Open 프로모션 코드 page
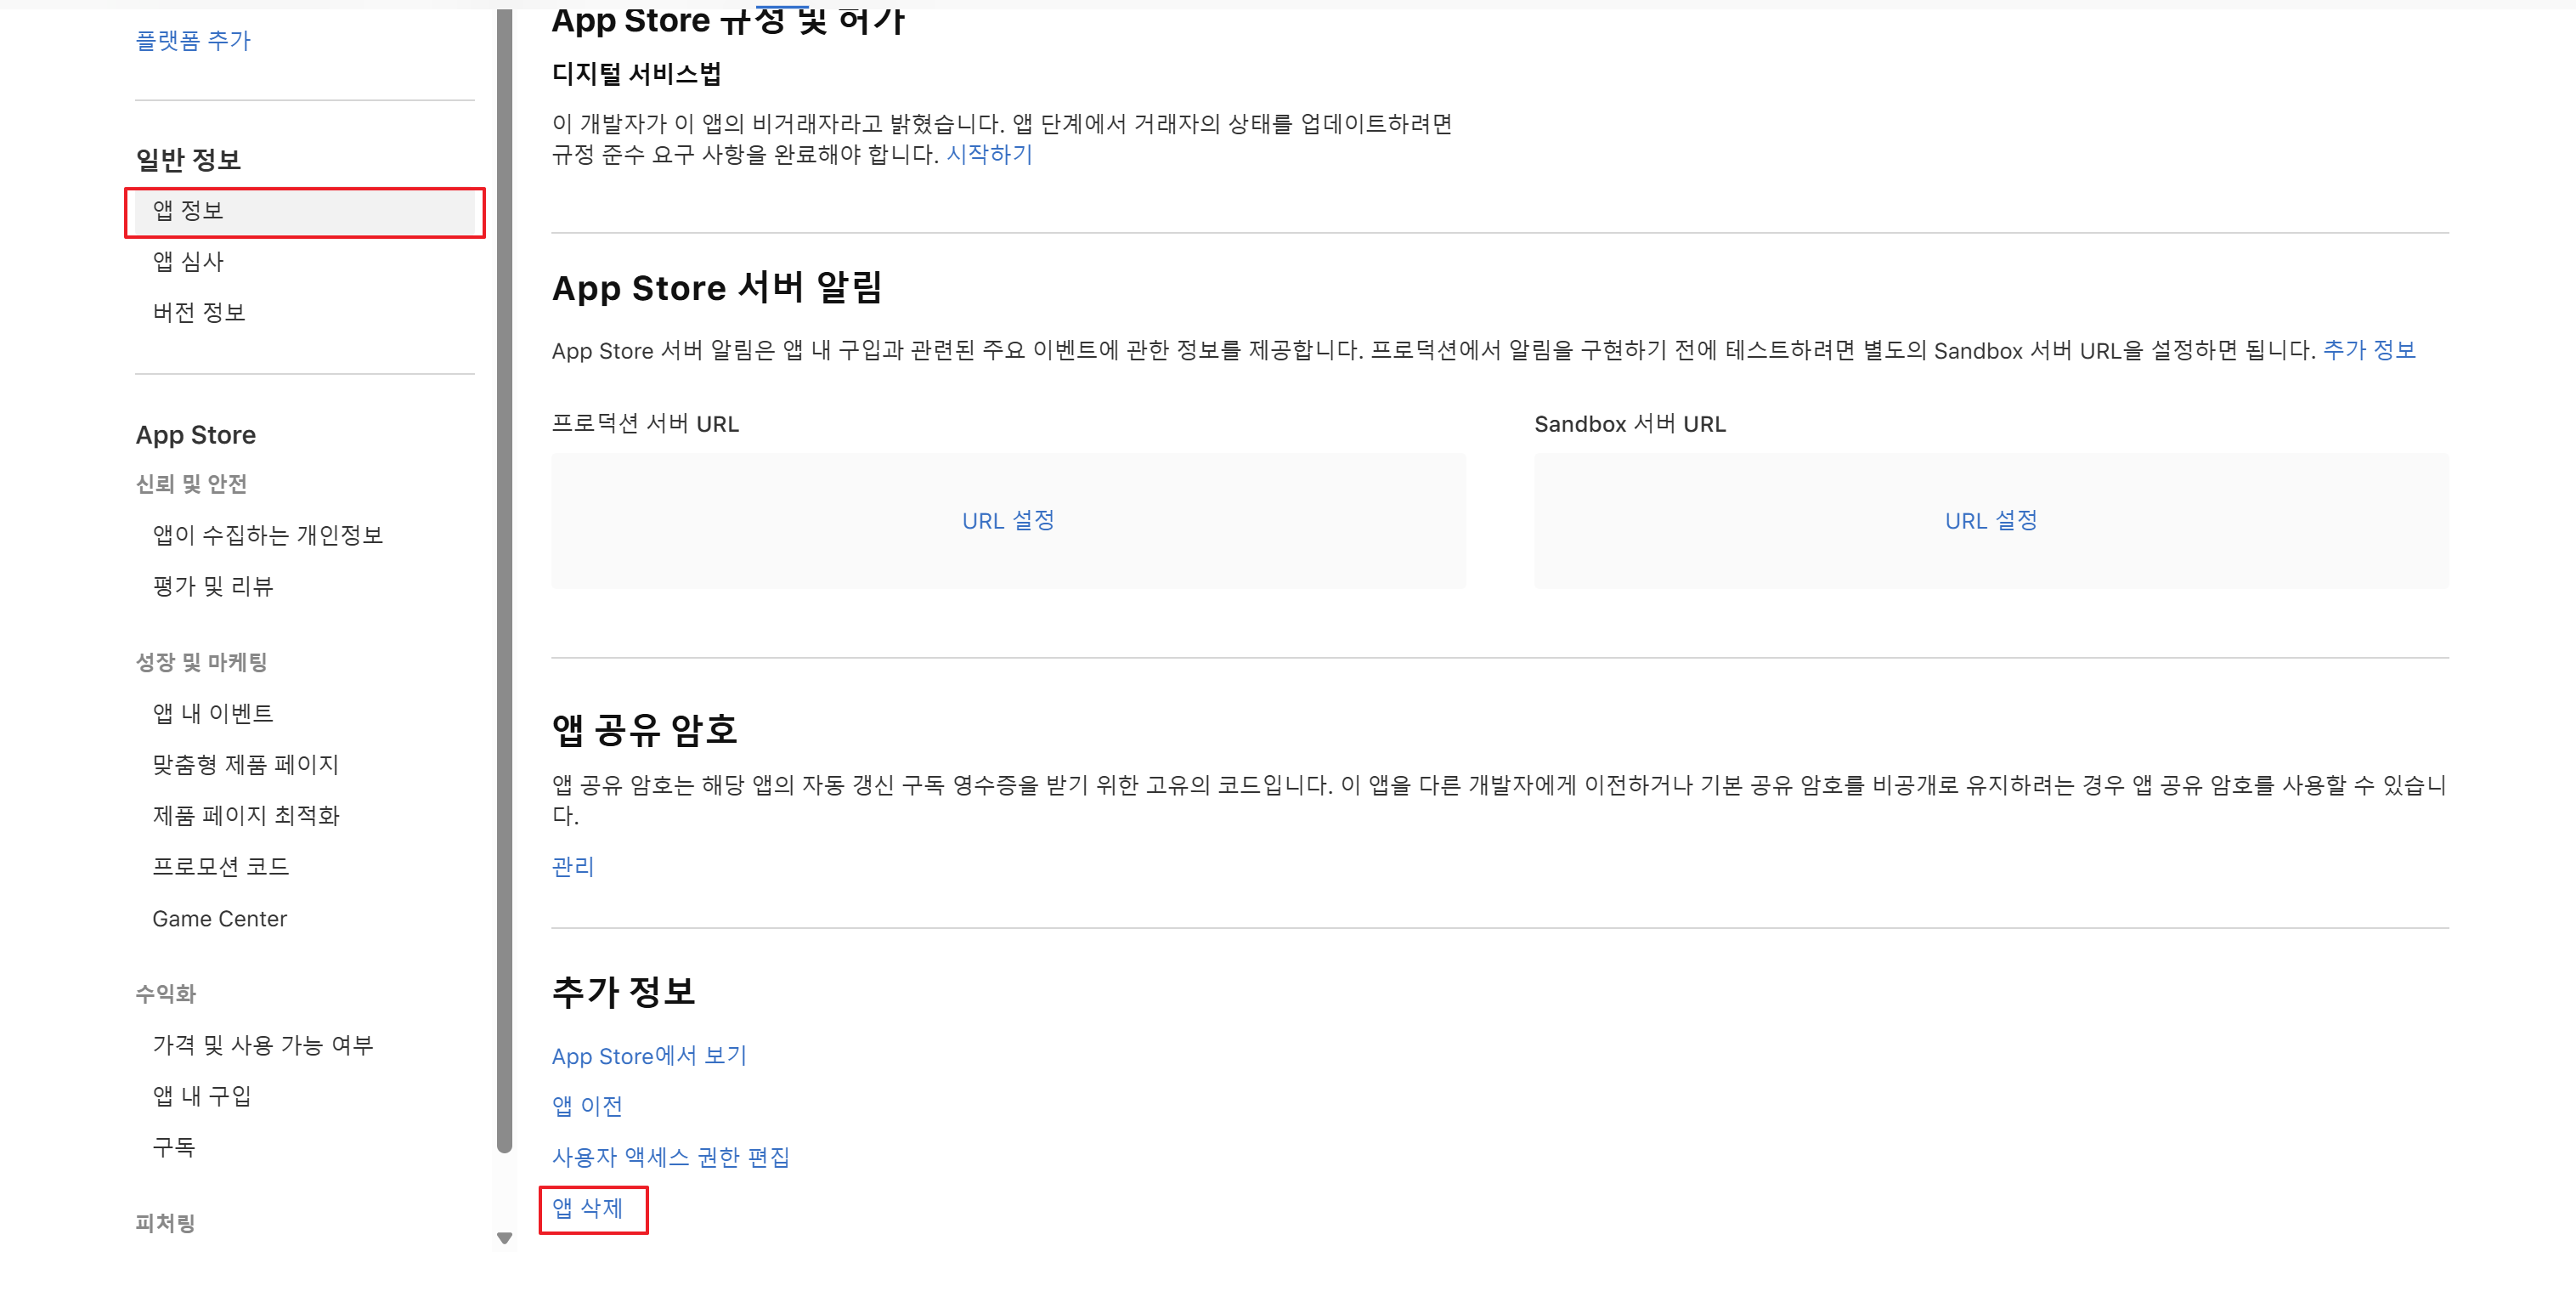The width and height of the screenshot is (2576, 1291). point(220,867)
